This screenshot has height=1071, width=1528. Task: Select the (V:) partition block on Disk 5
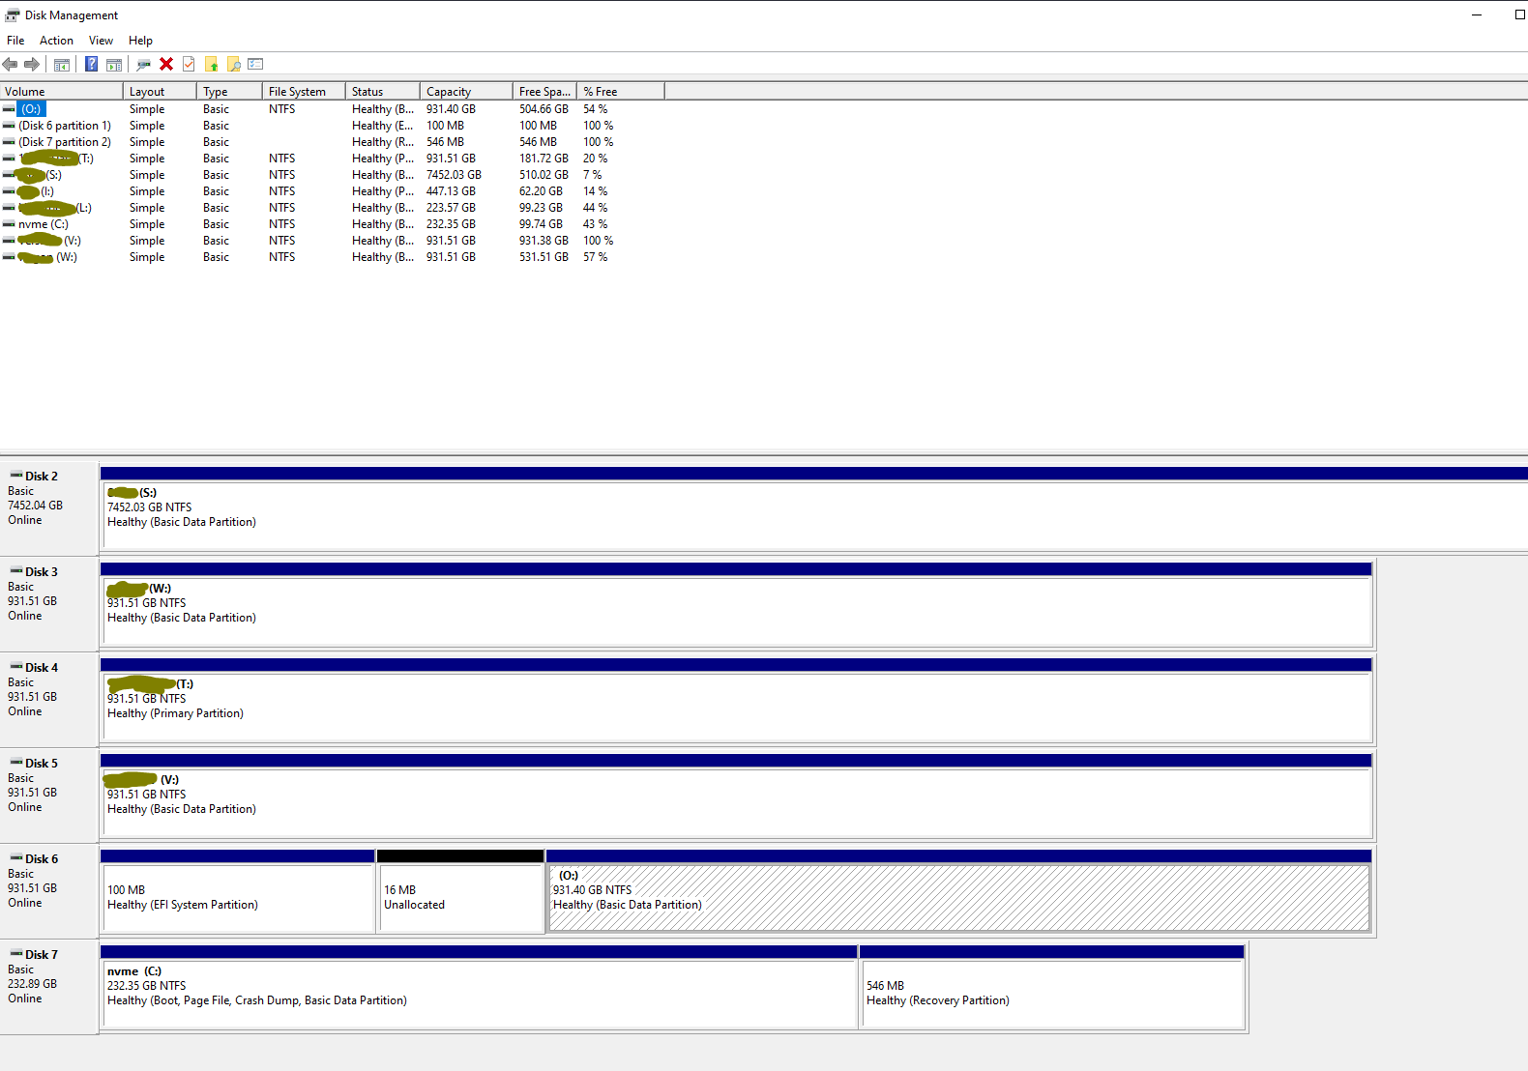736,796
